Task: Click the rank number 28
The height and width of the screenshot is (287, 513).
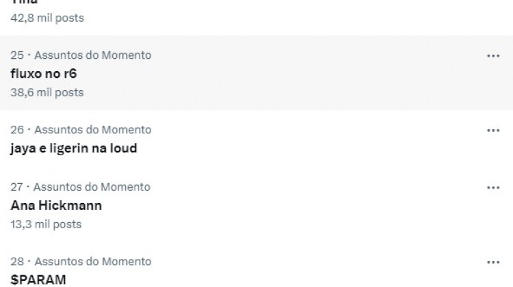Action: click(17, 262)
